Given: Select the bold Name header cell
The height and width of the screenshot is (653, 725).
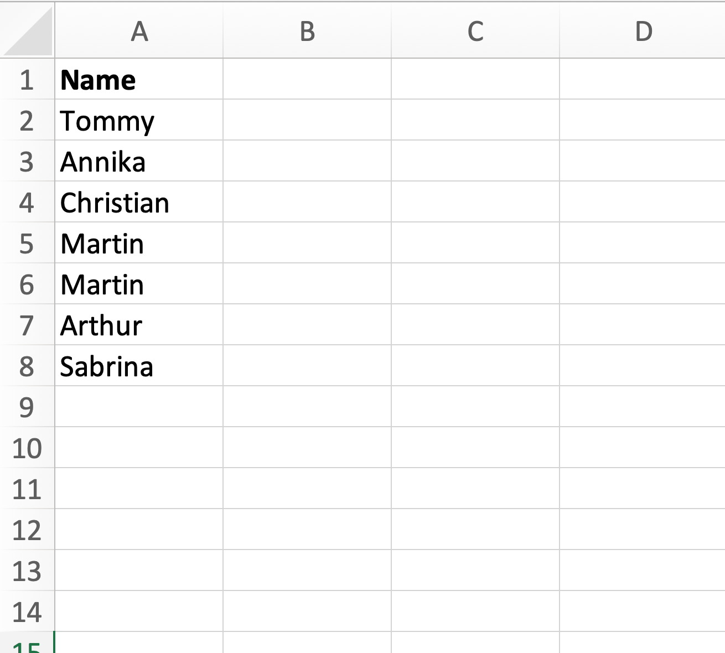Looking at the screenshot, I should 139,80.
